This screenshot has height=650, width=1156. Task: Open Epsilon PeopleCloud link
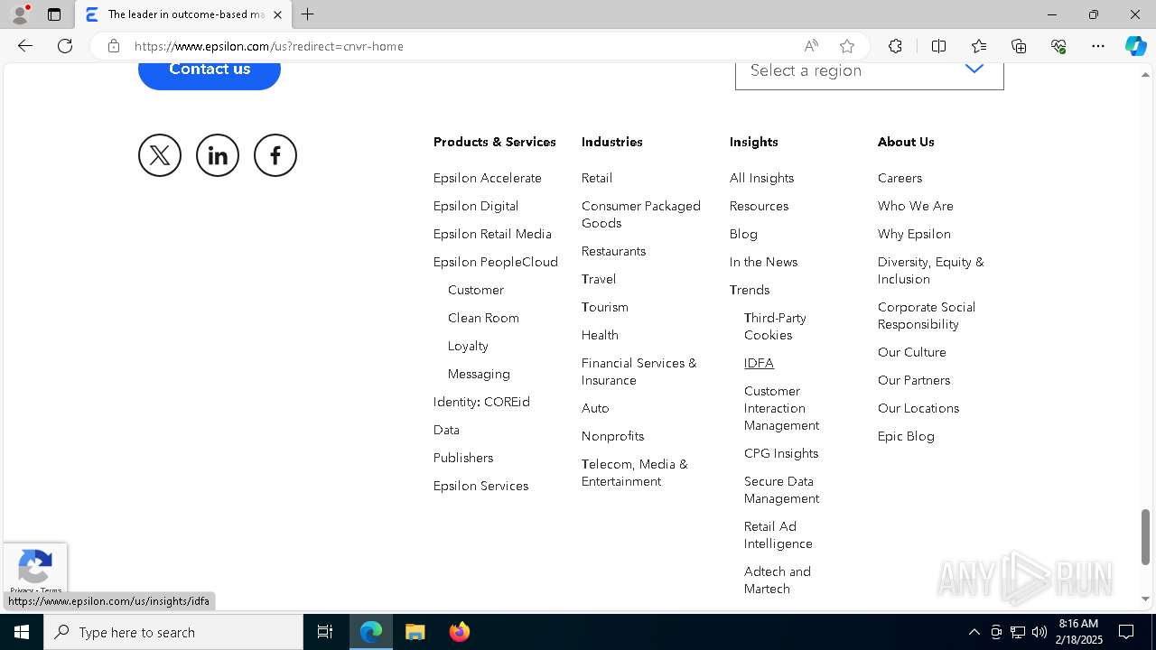(496, 262)
